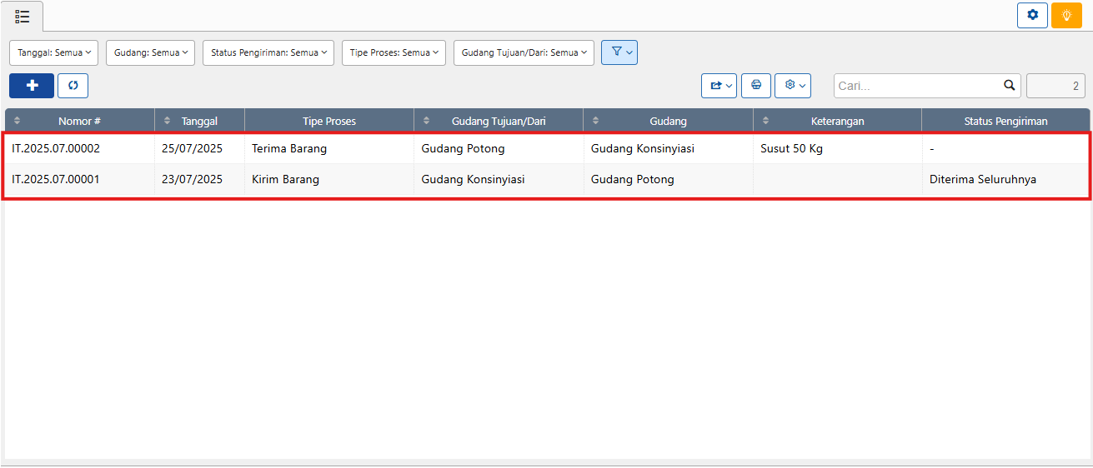The height and width of the screenshot is (468, 1093).
Task: Click the magnifier search icon
Action: [1009, 85]
